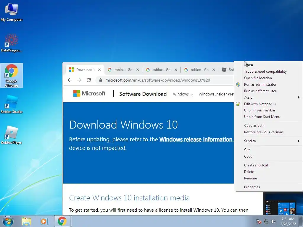The height and width of the screenshot is (227, 303).
Task: Follow the Windows release information link
Action: pyautogui.click(x=196, y=140)
